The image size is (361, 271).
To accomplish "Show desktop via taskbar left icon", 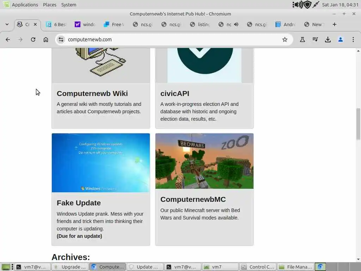I will pos(6,267).
